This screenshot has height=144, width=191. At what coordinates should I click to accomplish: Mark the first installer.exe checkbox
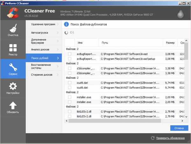point(70,97)
